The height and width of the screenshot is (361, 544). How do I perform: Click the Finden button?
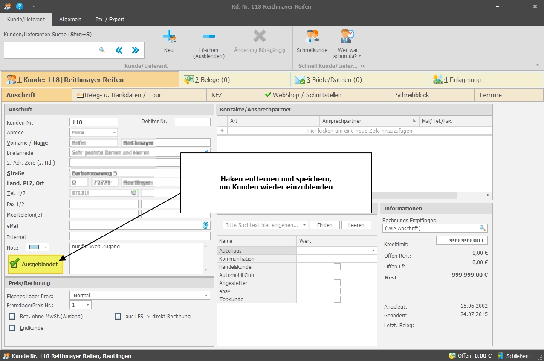tap(325, 225)
